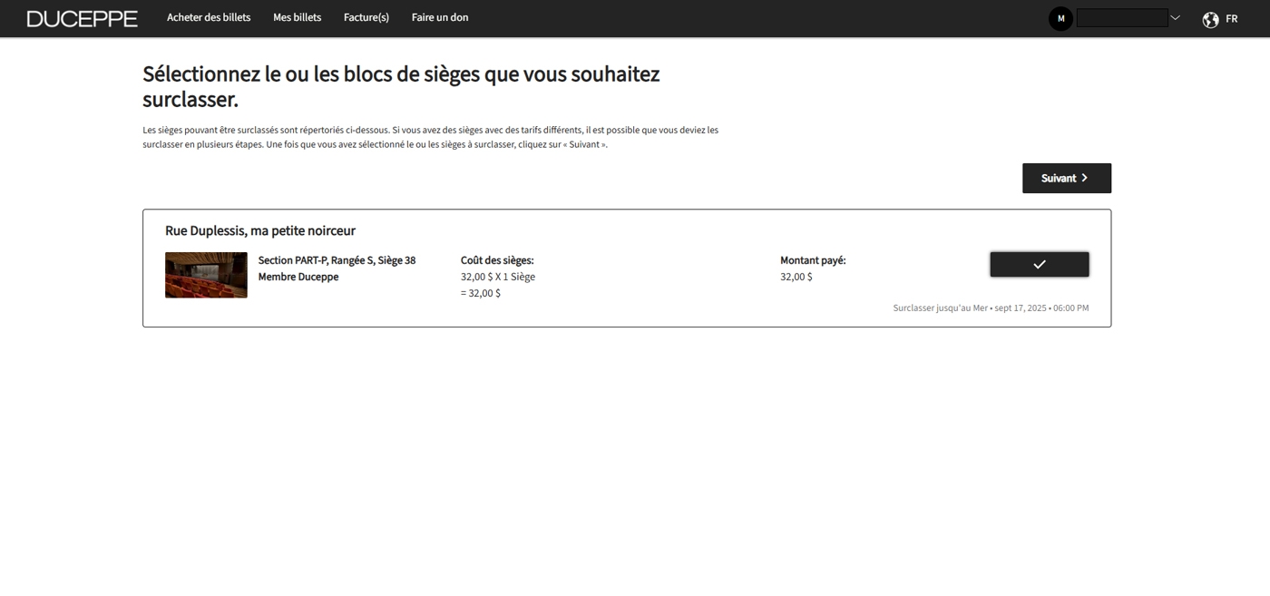The image size is (1270, 596).
Task: Open the FR language selector
Action: click(1231, 19)
